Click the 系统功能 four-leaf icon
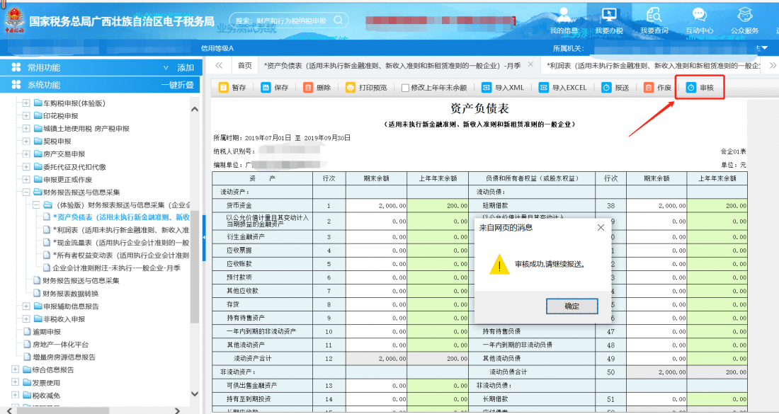Screen dimensions: 779x414 pos(16,85)
